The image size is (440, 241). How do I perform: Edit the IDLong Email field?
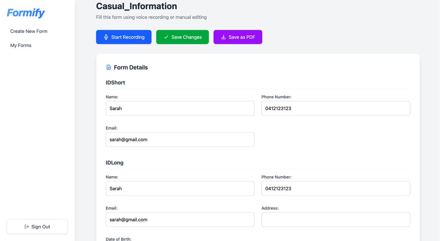click(x=180, y=220)
